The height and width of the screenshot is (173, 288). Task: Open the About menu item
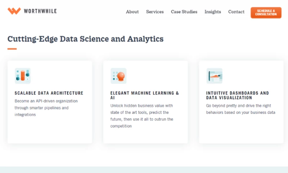click(132, 12)
